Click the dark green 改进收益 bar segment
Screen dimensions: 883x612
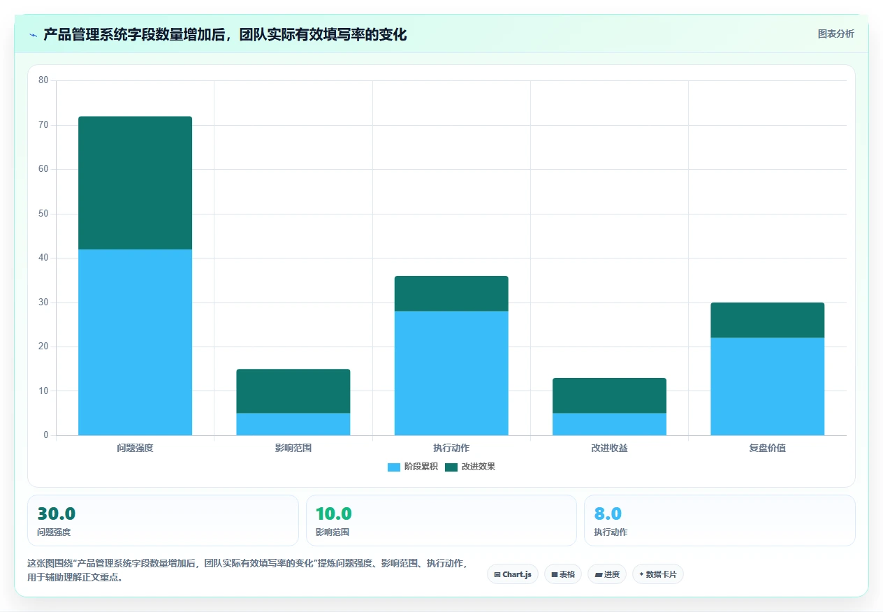click(609, 395)
